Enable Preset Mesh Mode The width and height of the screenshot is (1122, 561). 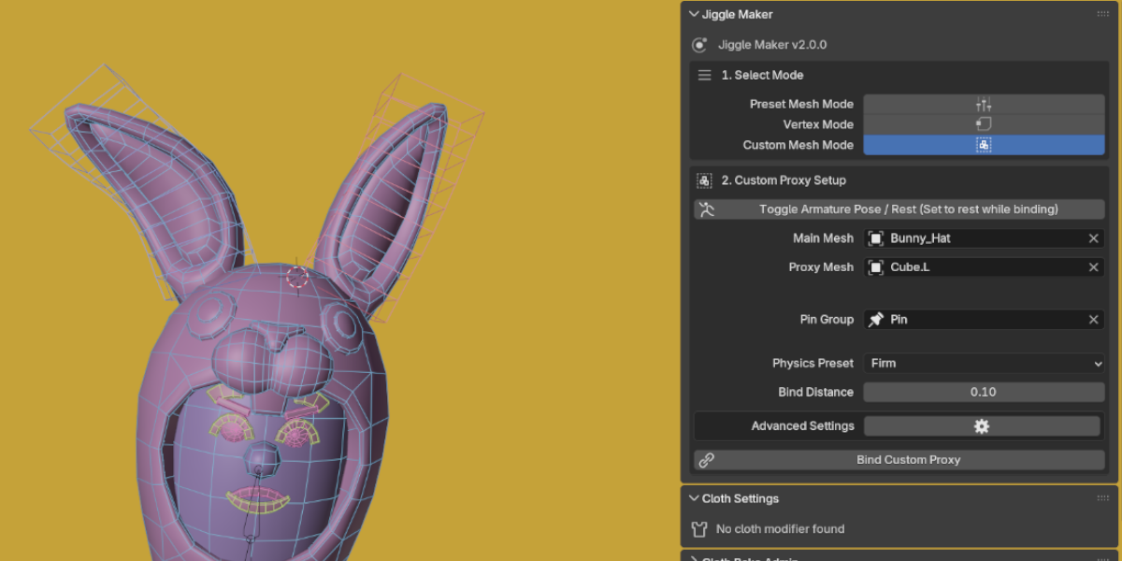(982, 103)
